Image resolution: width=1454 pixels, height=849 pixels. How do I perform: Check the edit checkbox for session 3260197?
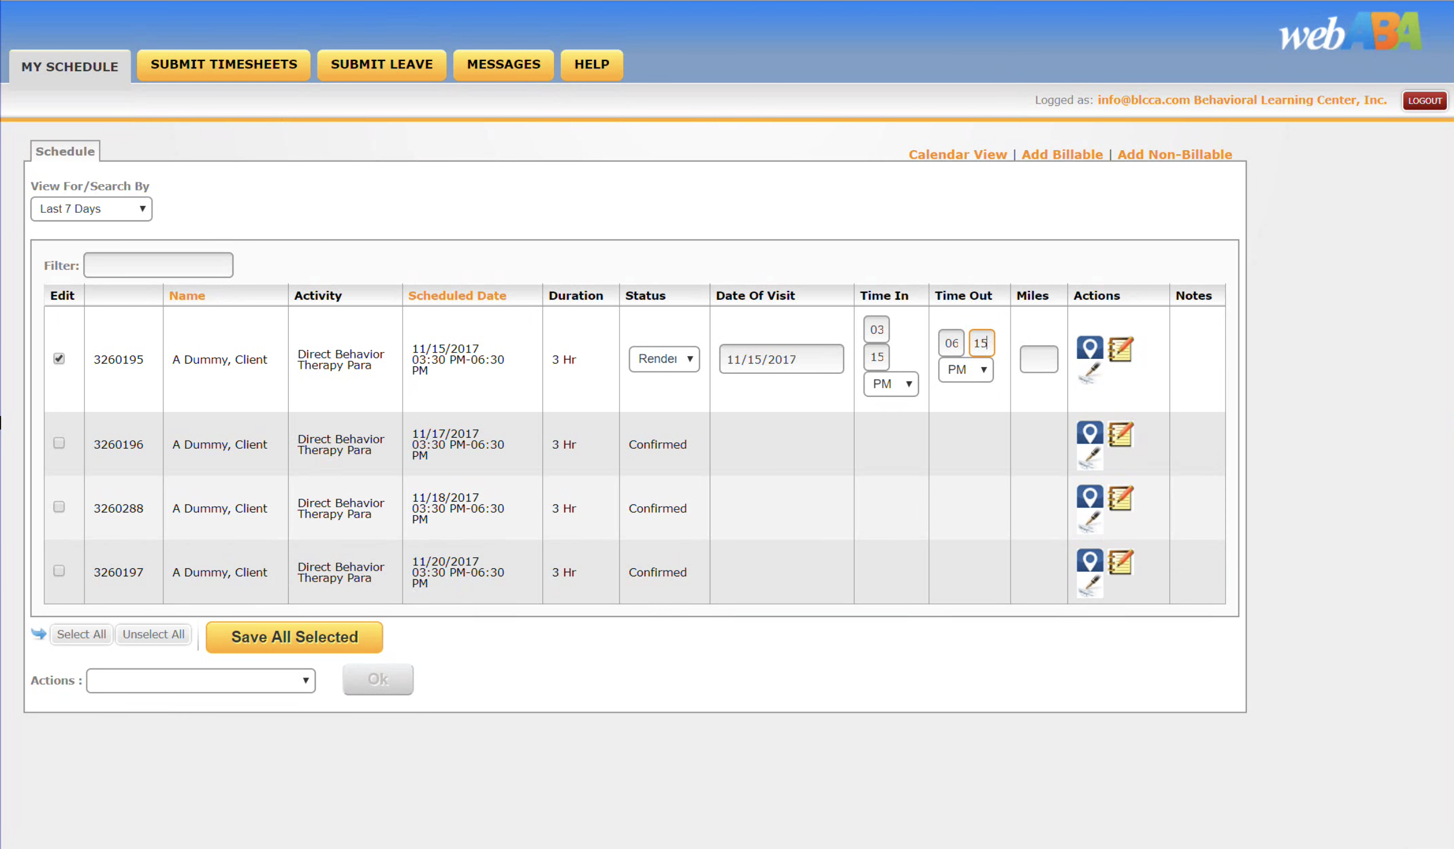coord(59,571)
